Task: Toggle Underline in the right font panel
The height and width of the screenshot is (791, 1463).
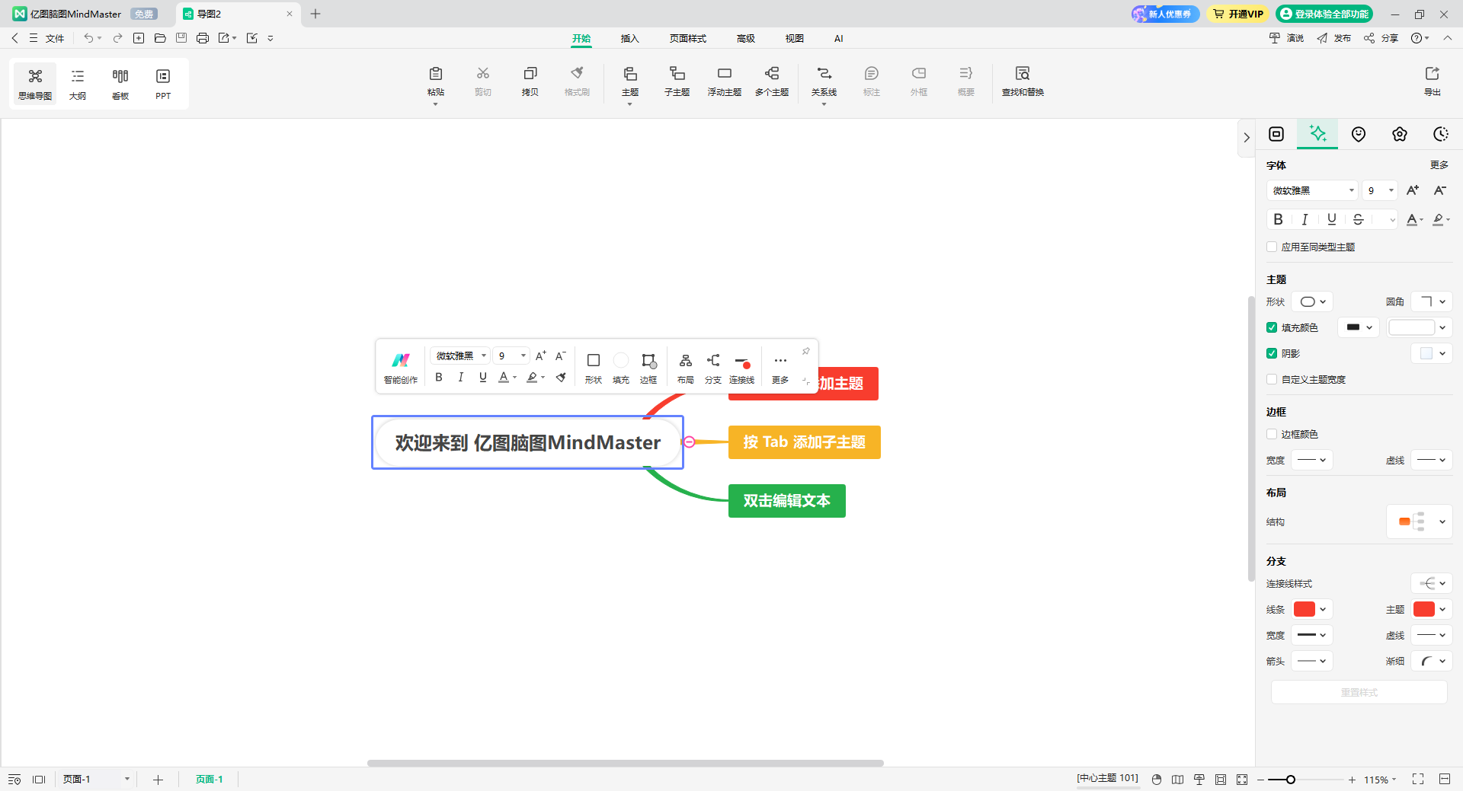Action: click(x=1332, y=219)
